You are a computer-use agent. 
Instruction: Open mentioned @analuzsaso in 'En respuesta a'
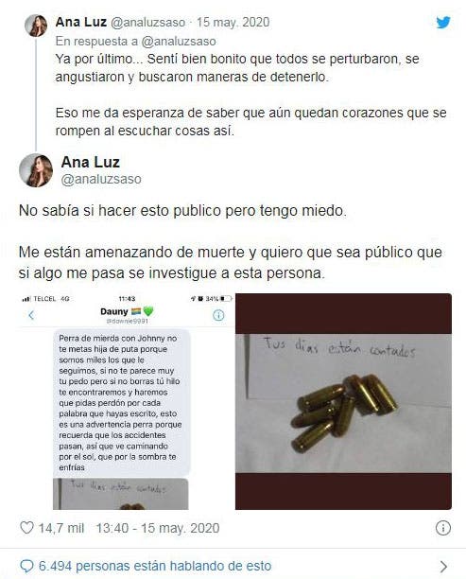tap(179, 41)
